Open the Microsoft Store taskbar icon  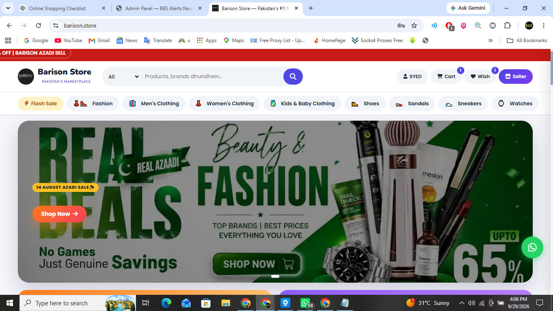206,303
